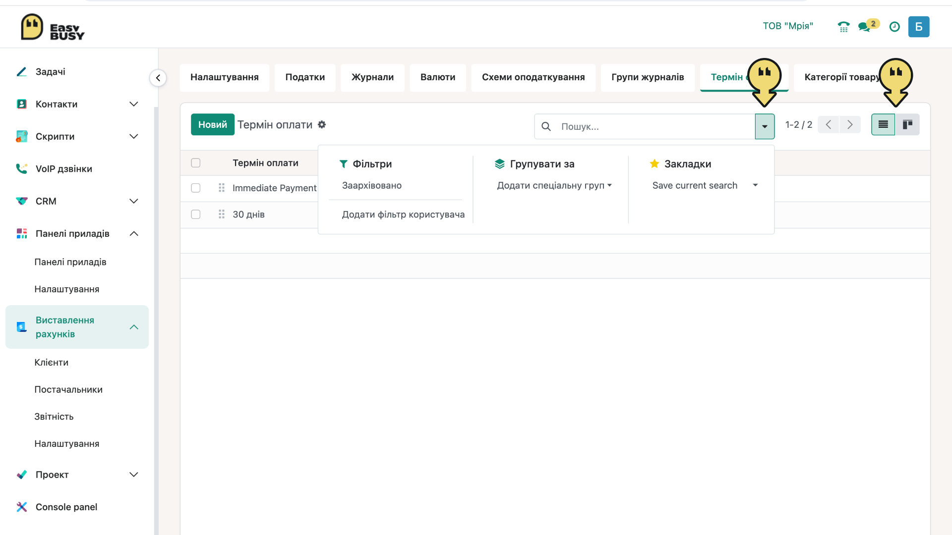Click the Console panel tools icon
952x535 pixels.
point(21,507)
